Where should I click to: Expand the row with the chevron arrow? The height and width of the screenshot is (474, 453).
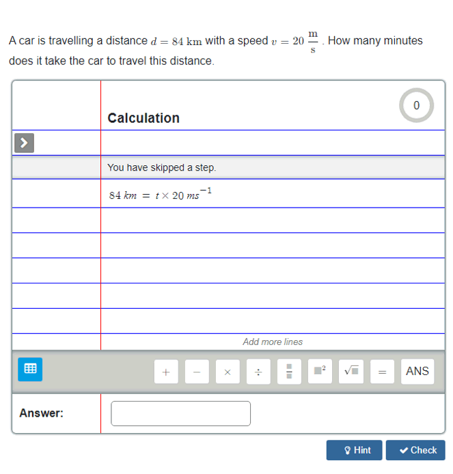(24, 143)
